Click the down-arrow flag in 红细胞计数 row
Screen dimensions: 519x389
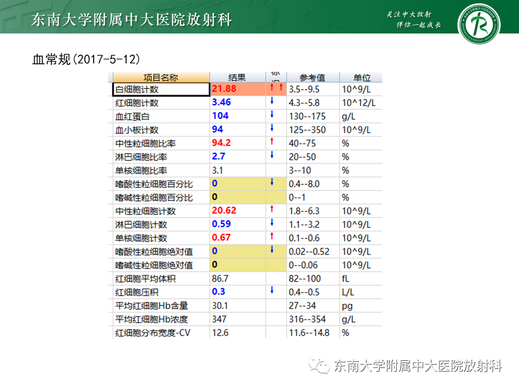click(272, 101)
